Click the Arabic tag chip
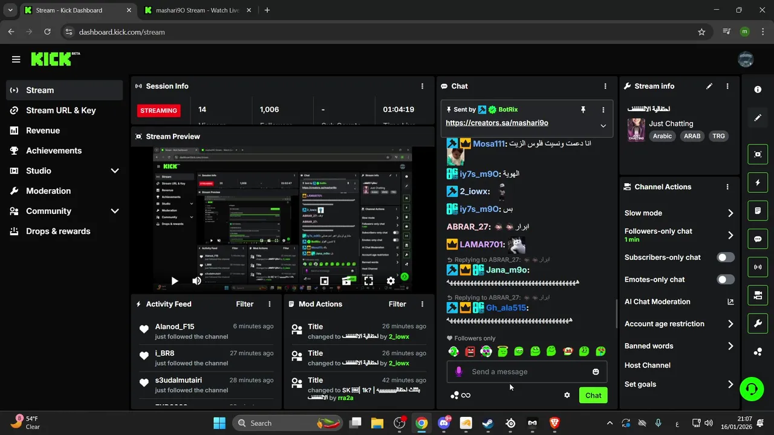Viewport: 774px width, 435px height. [x=662, y=137]
